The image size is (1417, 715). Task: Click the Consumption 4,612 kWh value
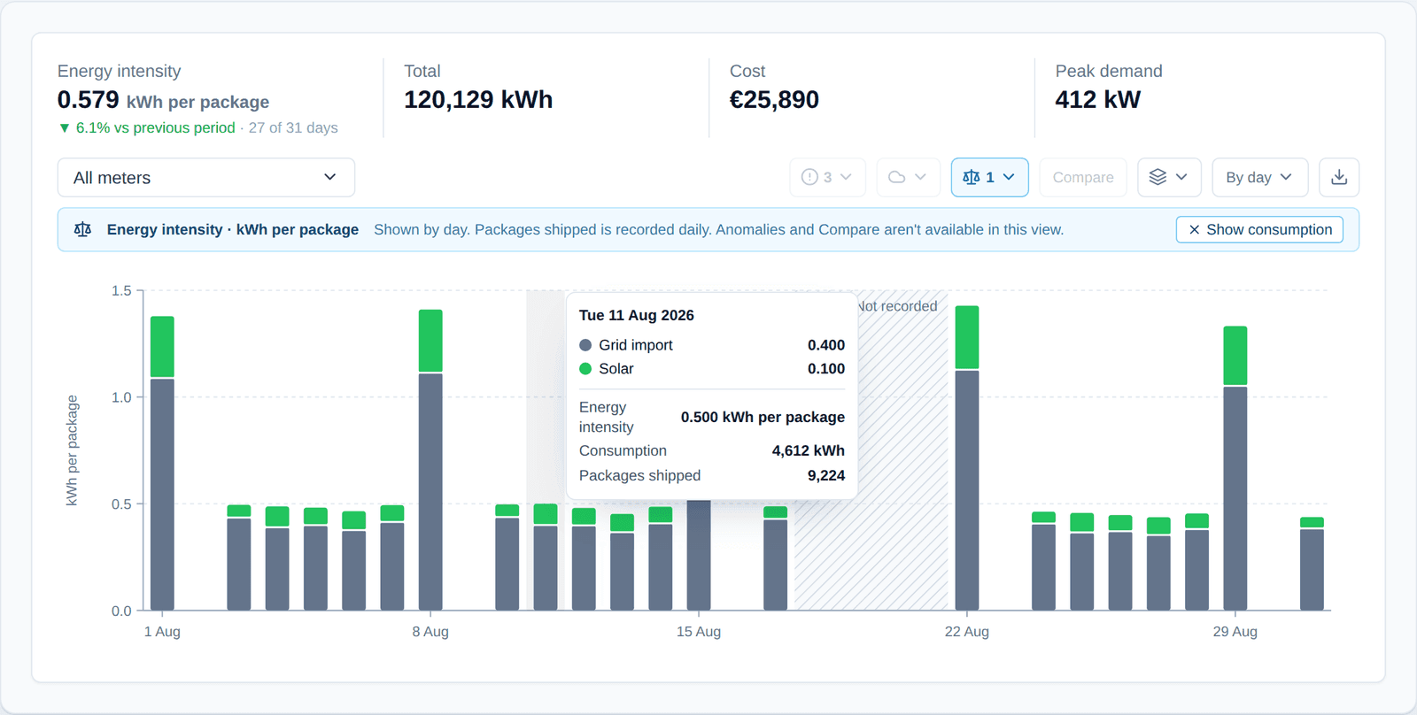pyautogui.click(x=808, y=451)
